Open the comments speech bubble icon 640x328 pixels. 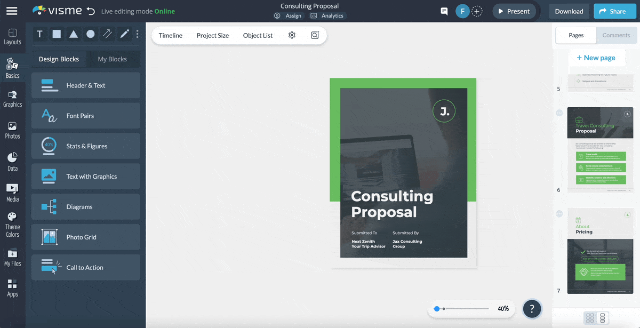coord(444,11)
